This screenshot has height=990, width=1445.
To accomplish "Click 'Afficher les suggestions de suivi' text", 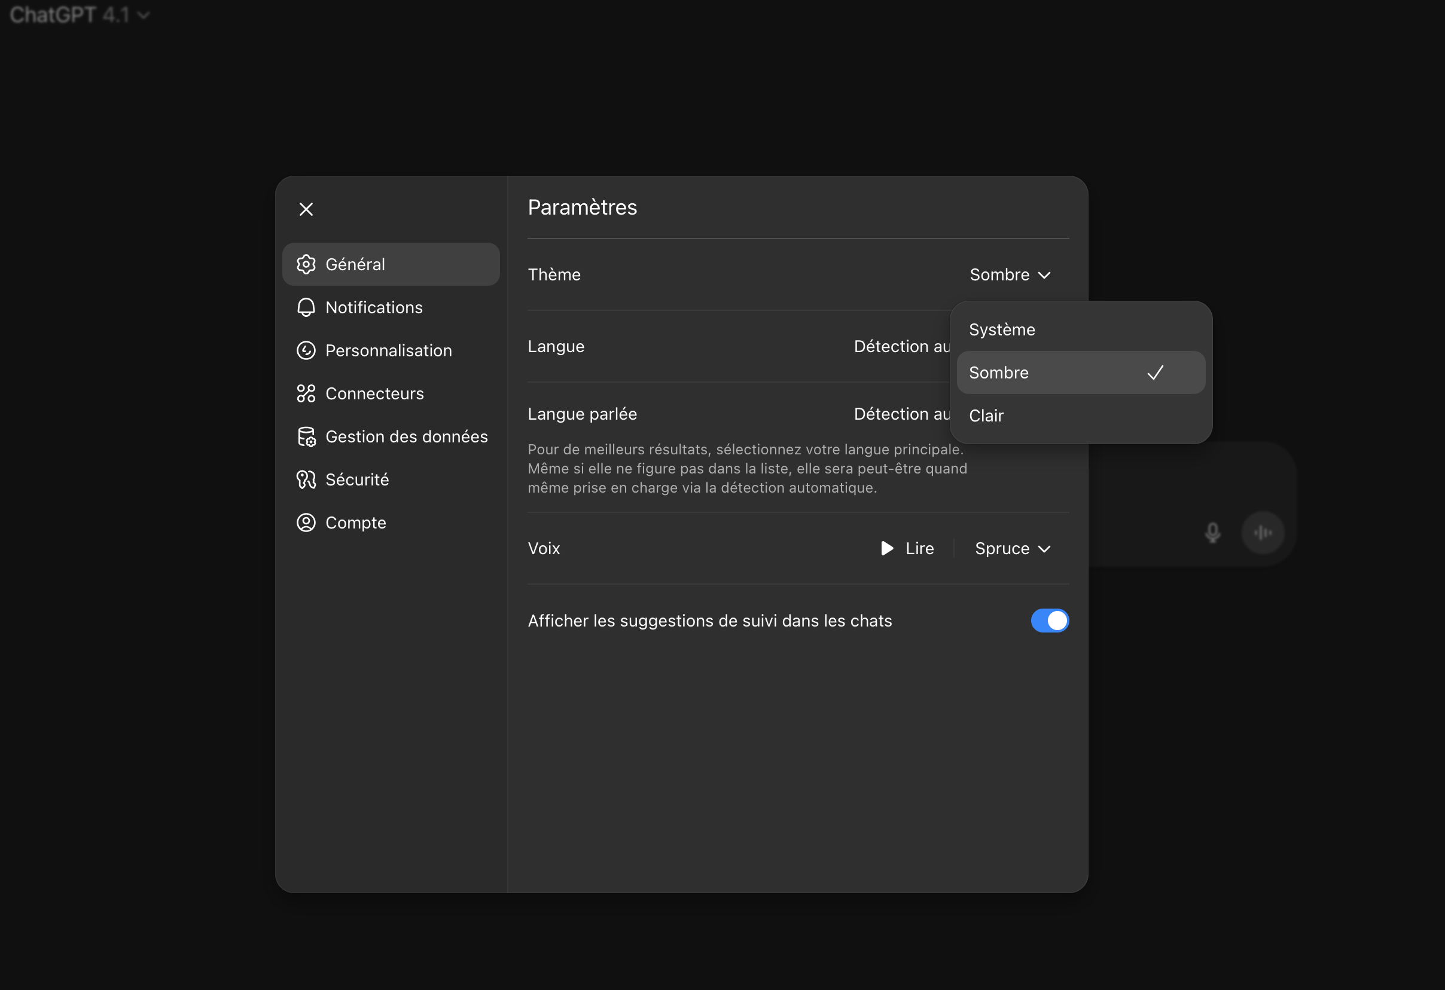I will [x=709, y=620].
